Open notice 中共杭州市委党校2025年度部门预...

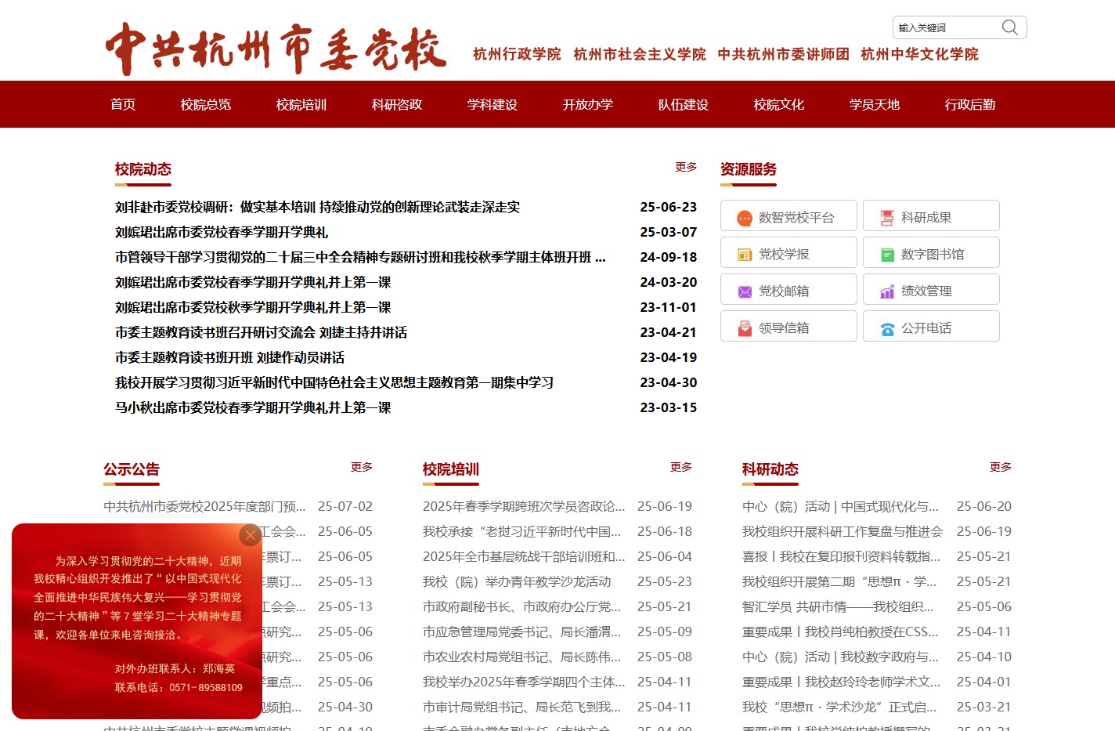[x=204, y=506]
